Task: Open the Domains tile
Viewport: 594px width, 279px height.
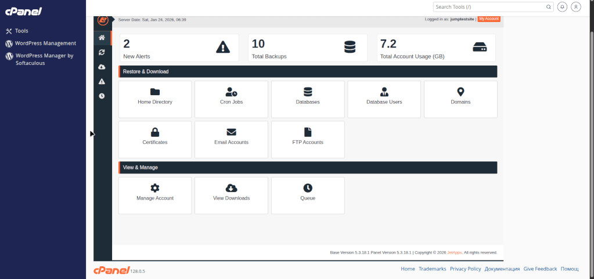Action: tap(460, 99)
